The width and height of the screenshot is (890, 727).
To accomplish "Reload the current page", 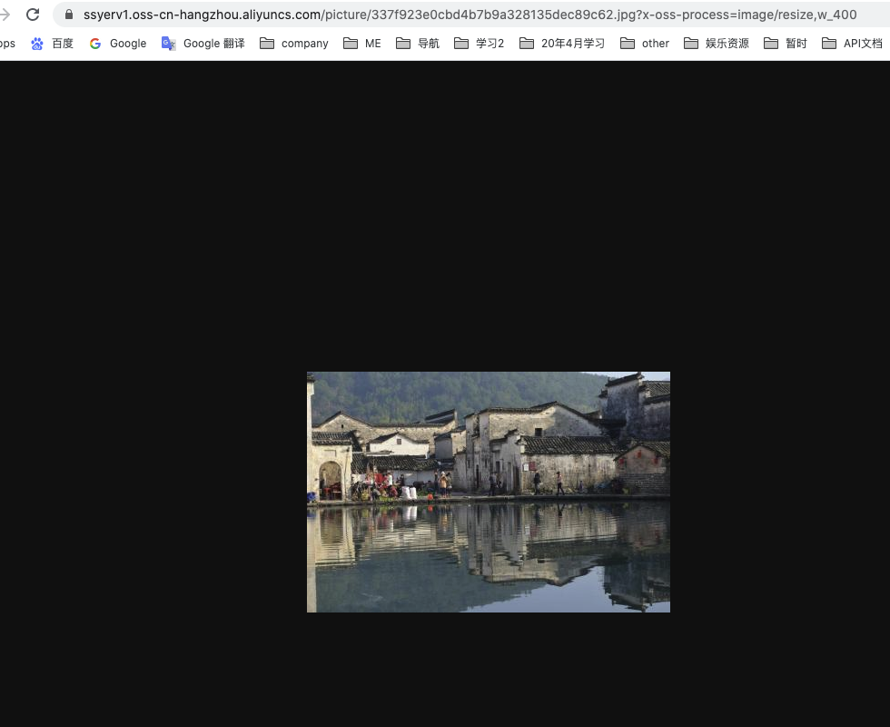I will [x=34, y=15].
